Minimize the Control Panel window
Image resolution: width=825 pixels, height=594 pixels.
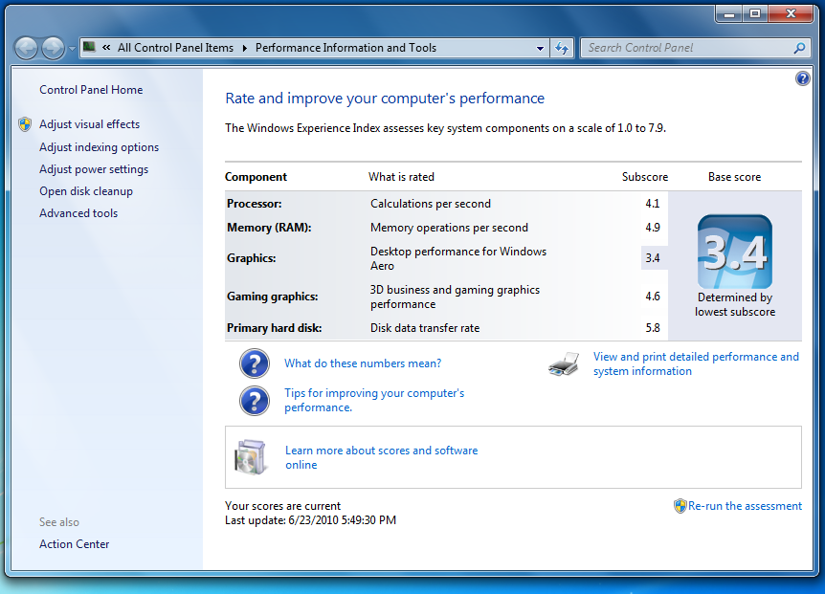coord(729,14)
